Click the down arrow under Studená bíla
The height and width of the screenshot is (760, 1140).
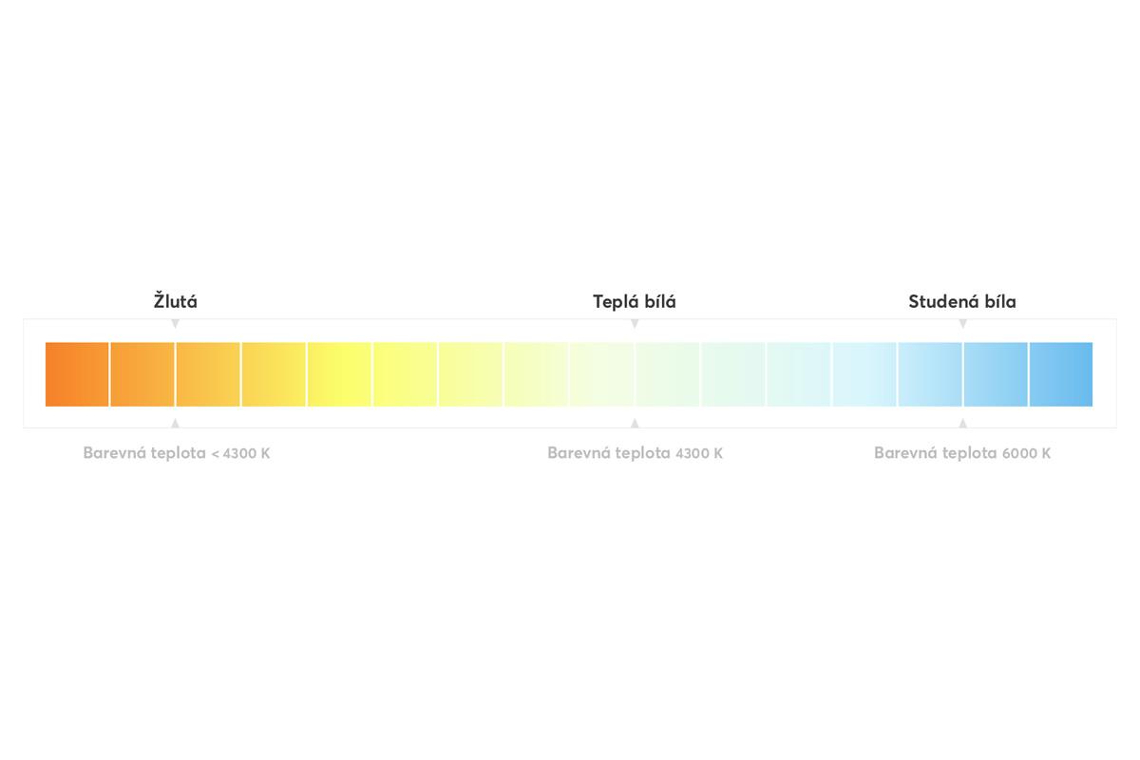point(962,324)
